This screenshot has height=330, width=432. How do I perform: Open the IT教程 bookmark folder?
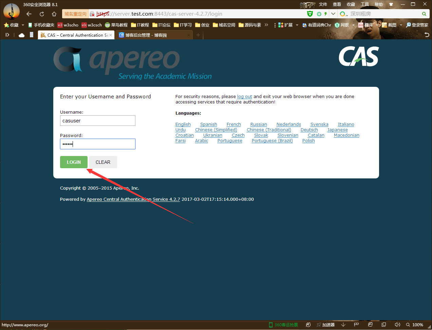click(140, 25)
